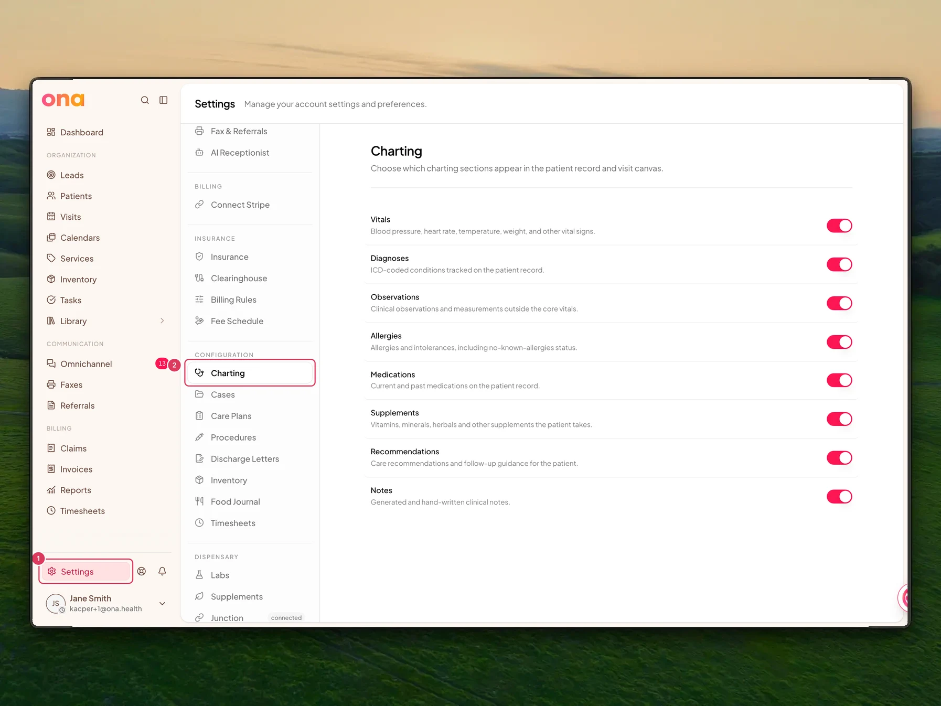Click the Visits calendar icon
The image size is (941, 706).
click(x=51, y=217)
